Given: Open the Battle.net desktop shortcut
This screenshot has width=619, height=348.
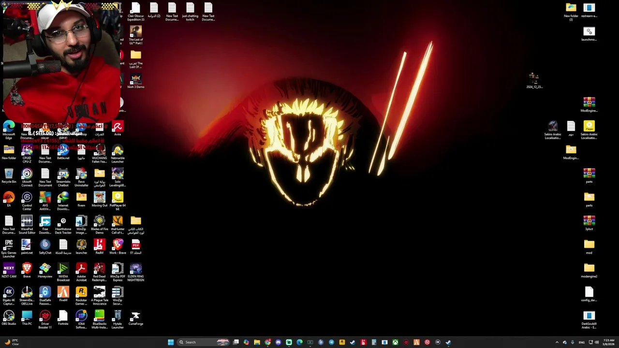Looking at the screenshot, I should (x=63, y=152).
